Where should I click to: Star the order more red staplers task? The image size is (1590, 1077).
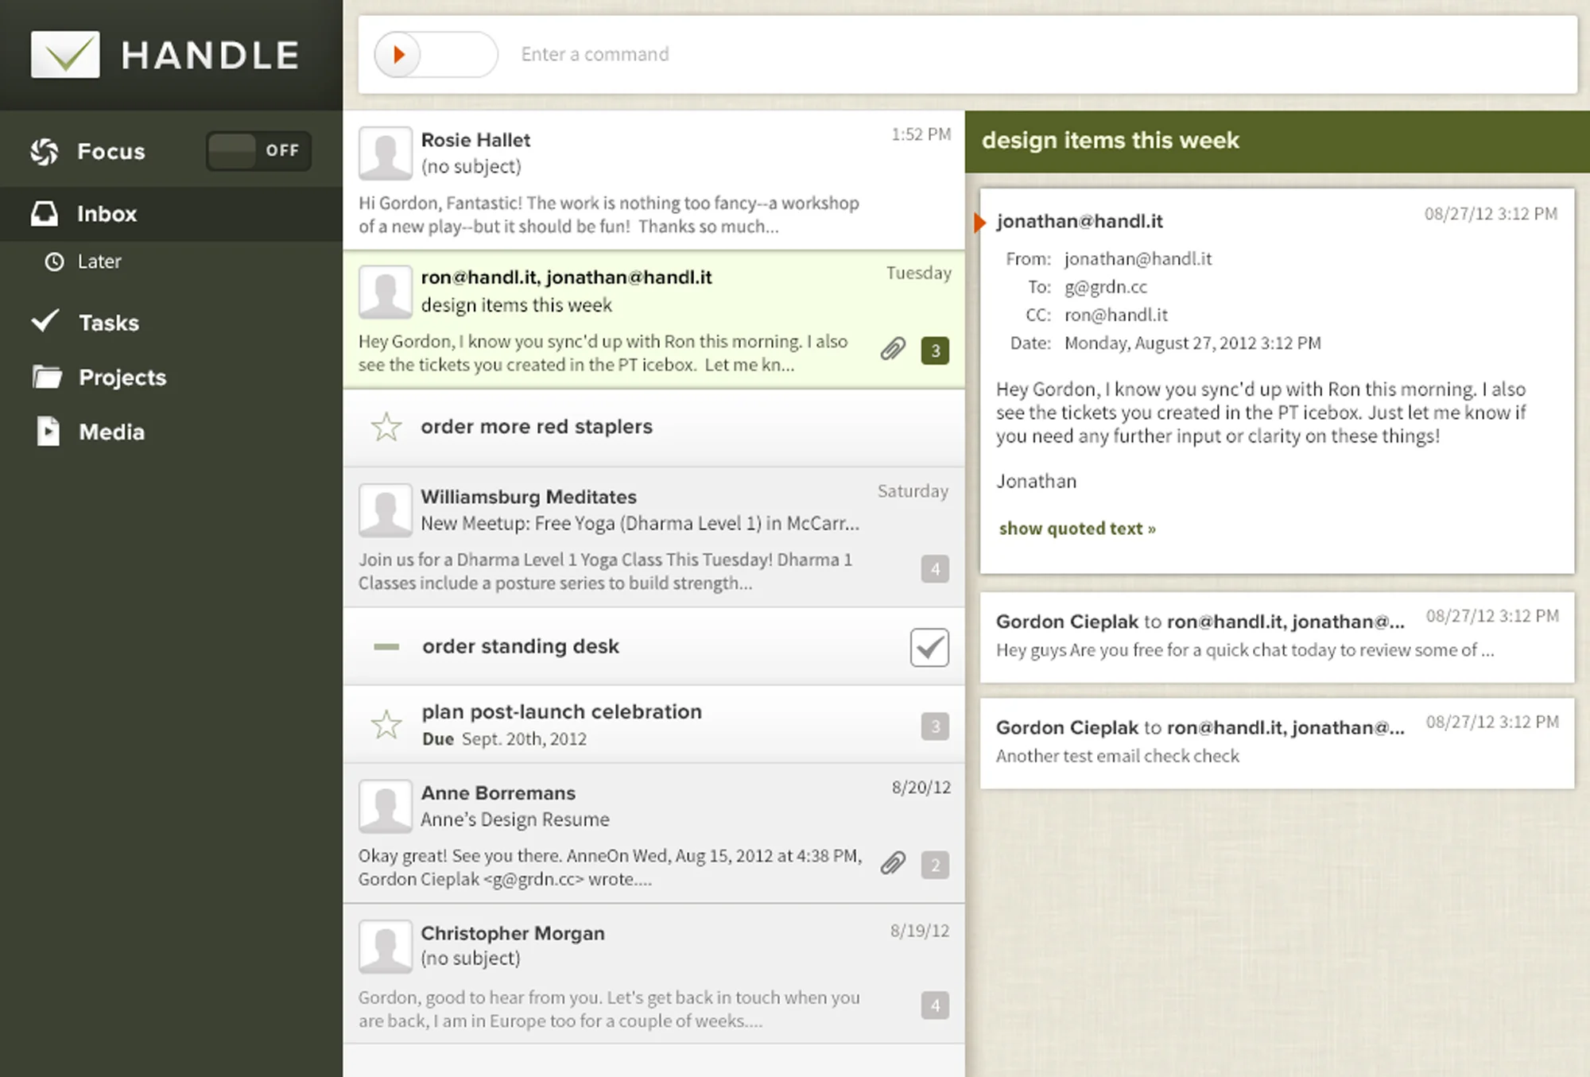coord(386,427)
